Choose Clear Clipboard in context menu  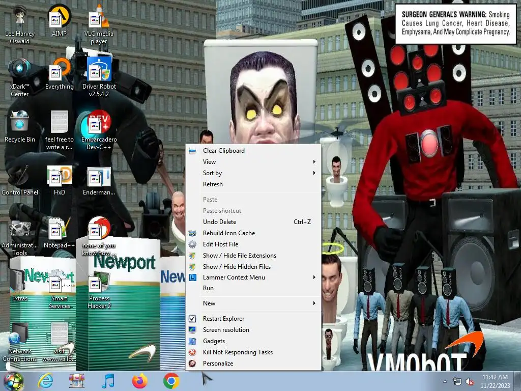253,151
